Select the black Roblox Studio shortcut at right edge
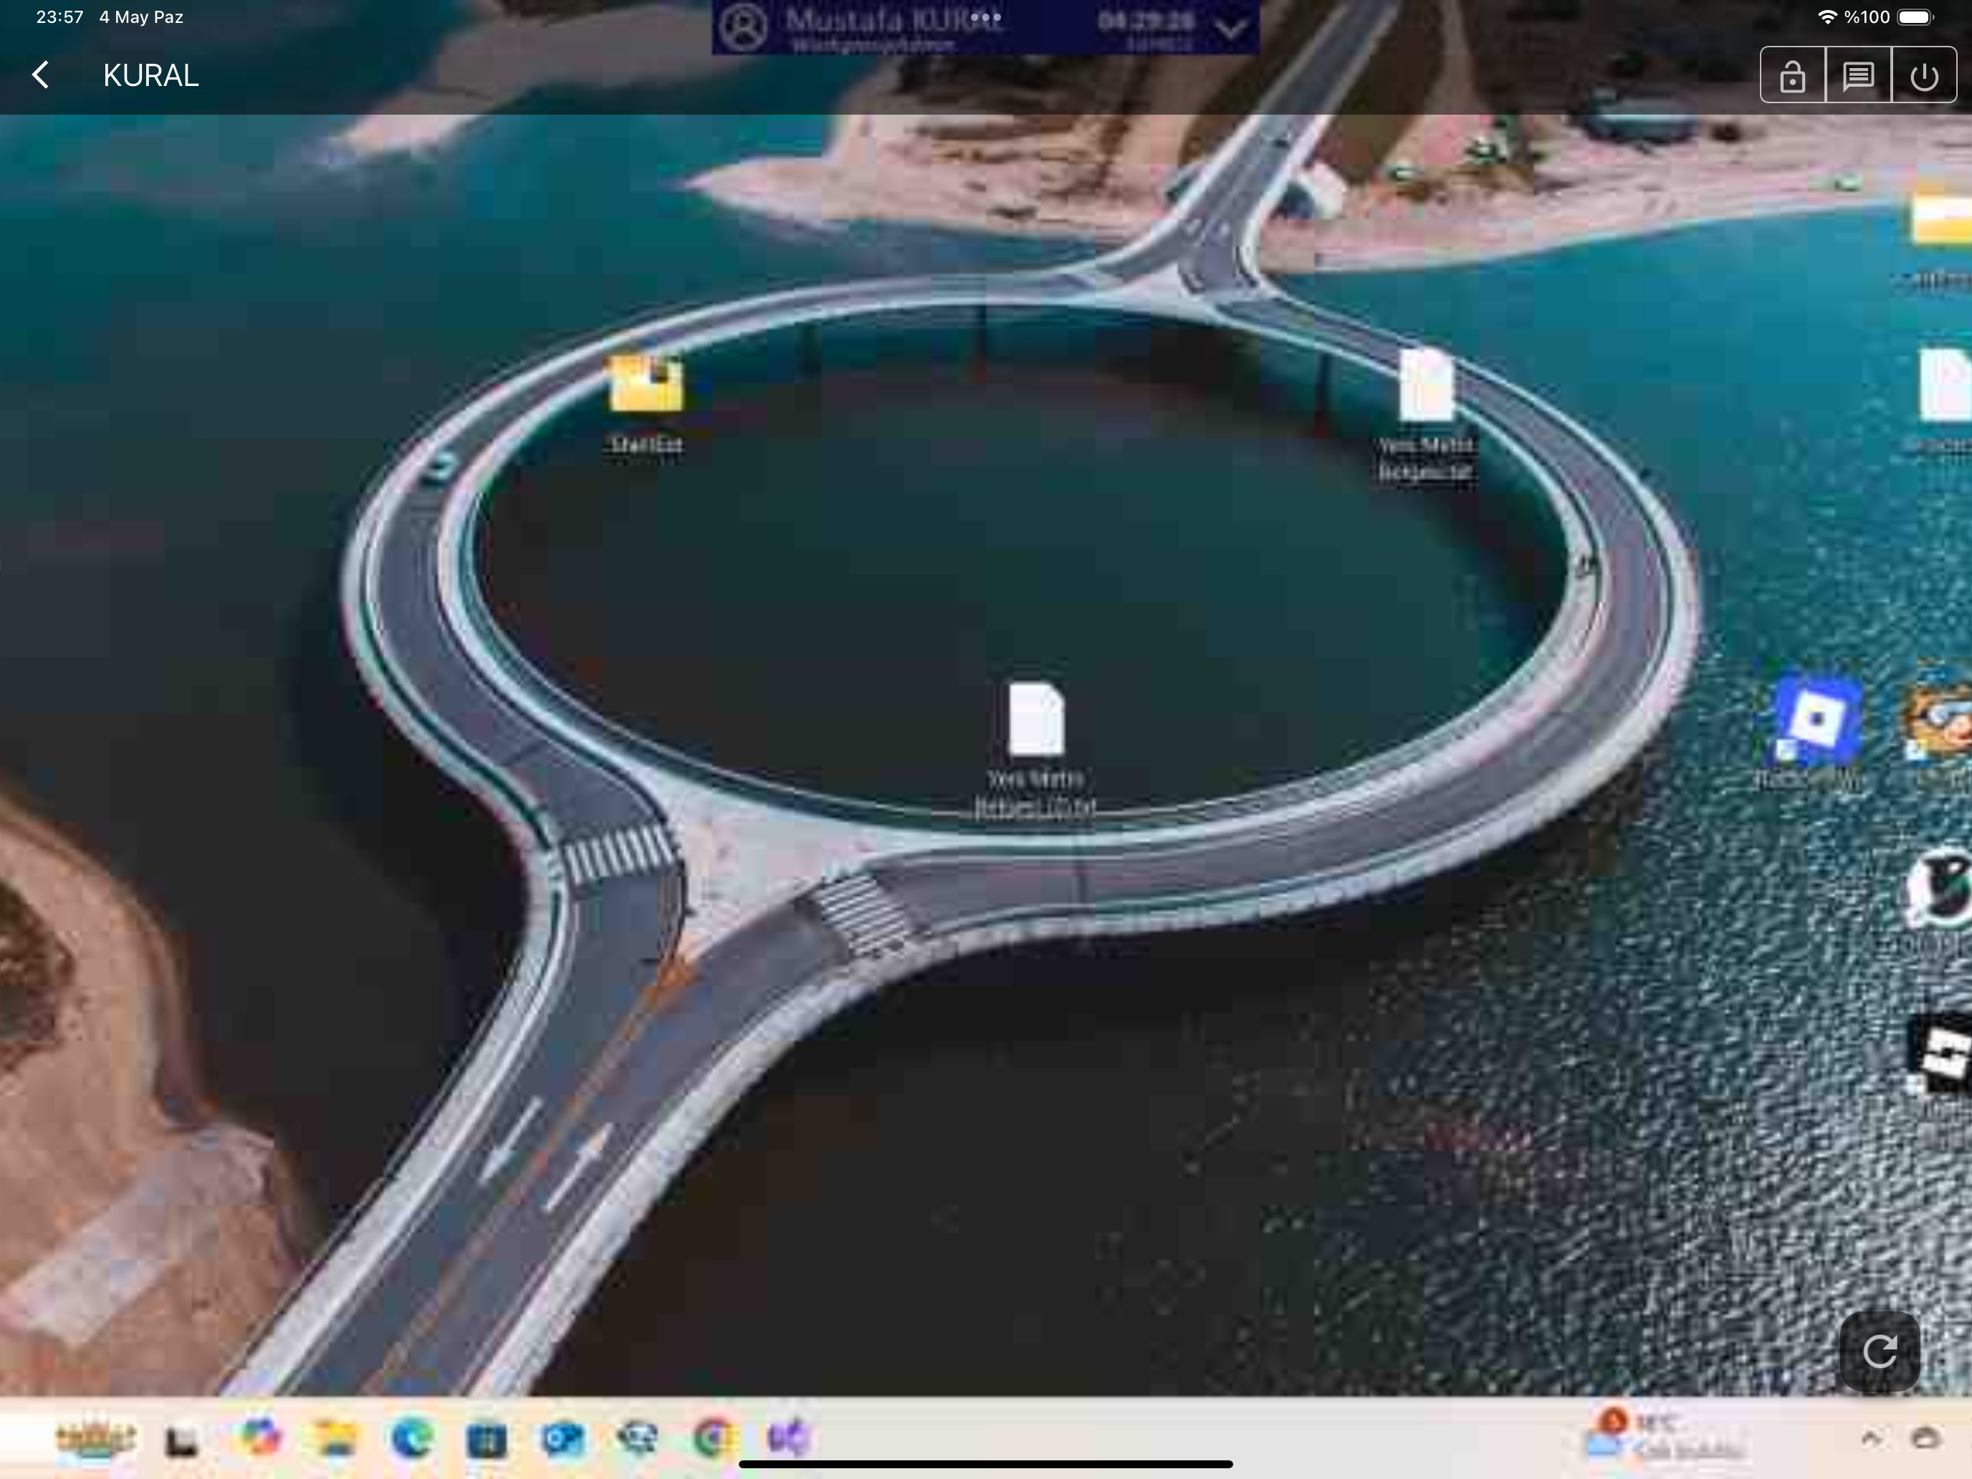Screen dimensions: 1972x1479 click(x=1939, y=1054)
